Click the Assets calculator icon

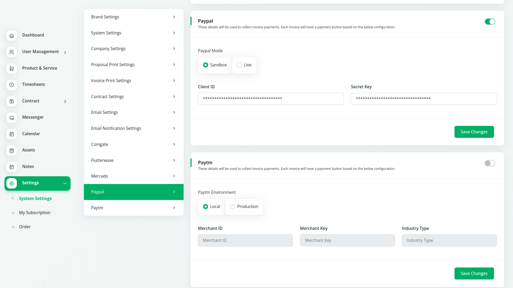(x=11, y=150)
